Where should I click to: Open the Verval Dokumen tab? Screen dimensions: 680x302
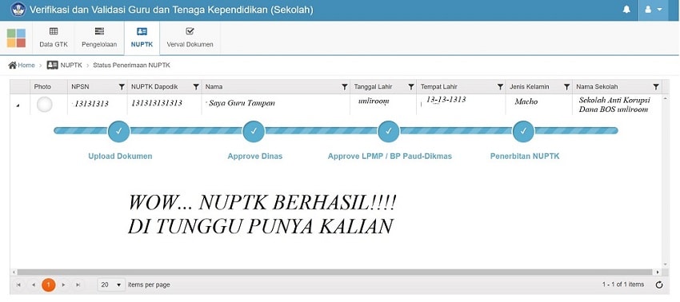[x=190, y=38]
